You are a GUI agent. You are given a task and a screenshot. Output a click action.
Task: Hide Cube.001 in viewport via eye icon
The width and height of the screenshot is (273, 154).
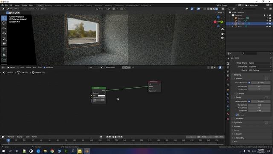click(267, 24)
